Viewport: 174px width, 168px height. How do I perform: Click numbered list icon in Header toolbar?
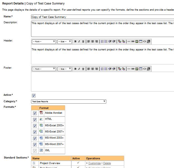tap(102, 41)
